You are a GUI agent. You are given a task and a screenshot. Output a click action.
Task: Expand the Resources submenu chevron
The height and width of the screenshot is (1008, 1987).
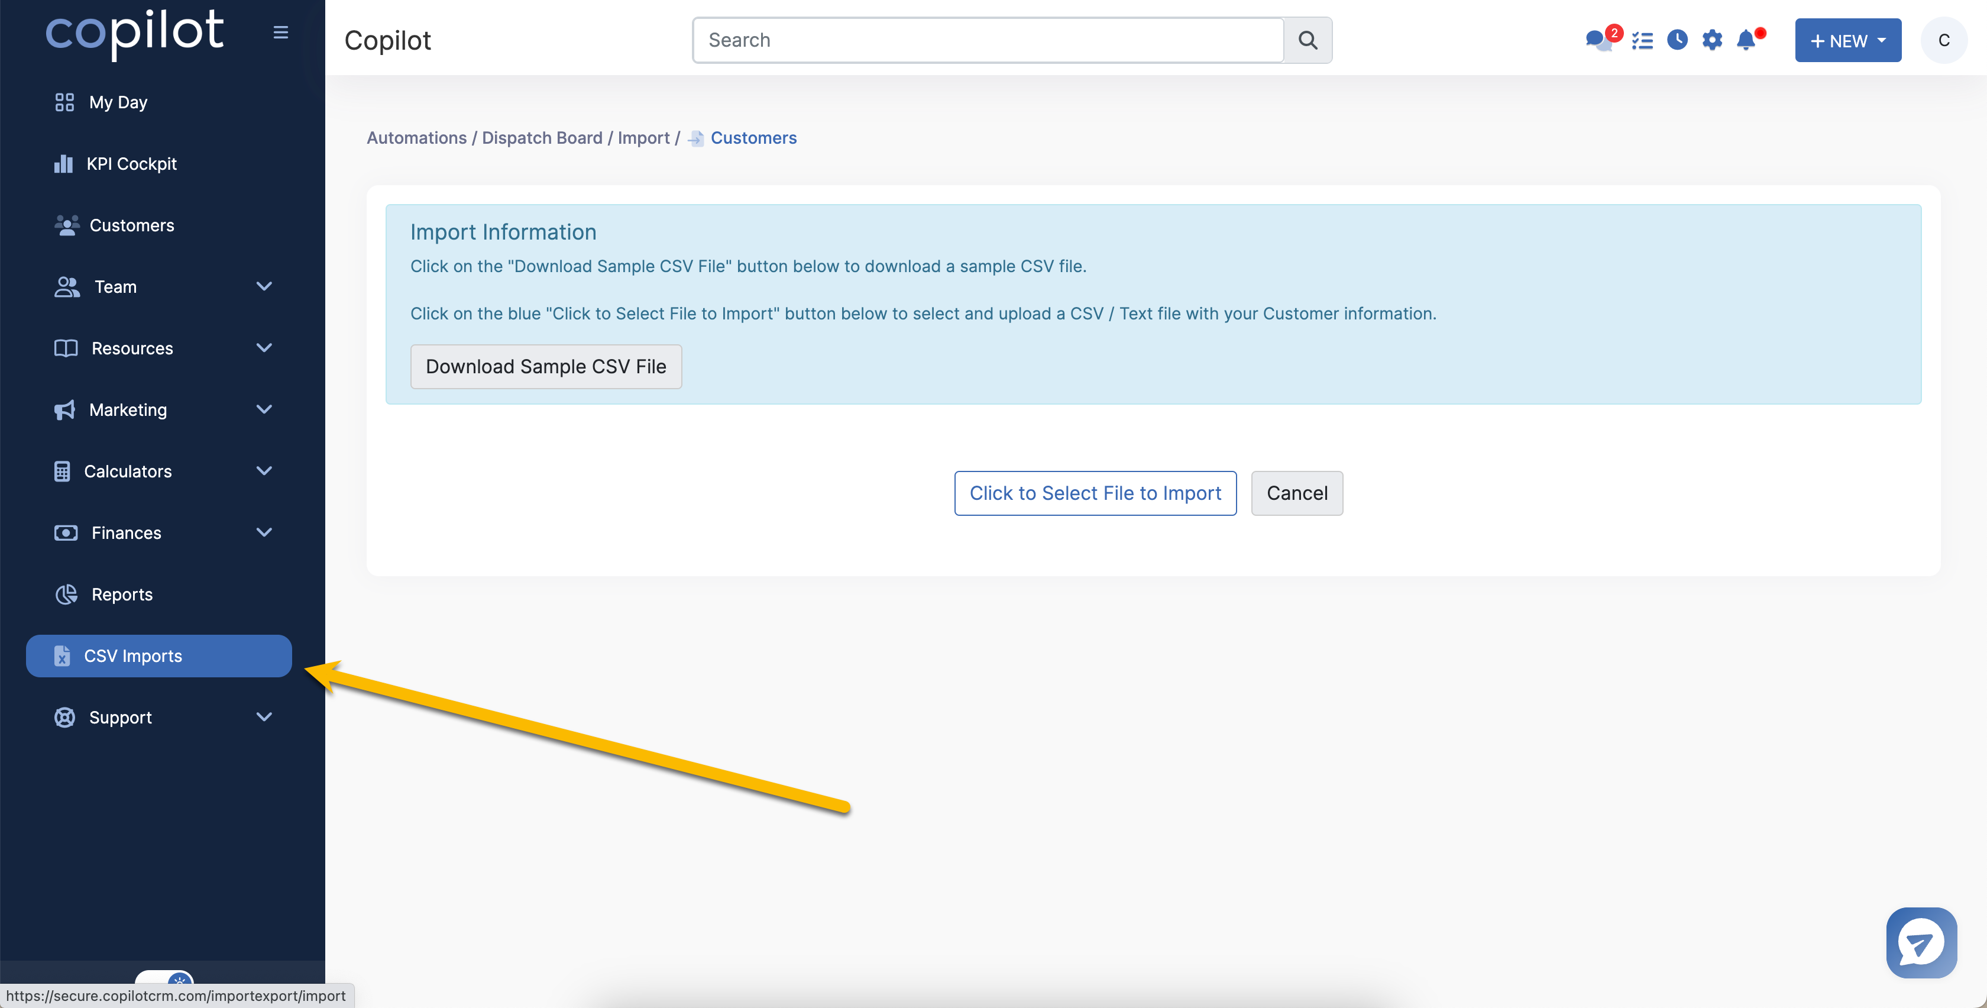264,348
